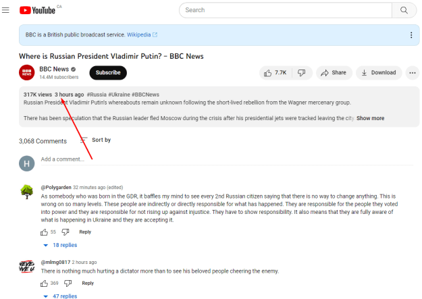Screen dimensions: 422x299
Task: Share this video
Action: tap(334, 73)
